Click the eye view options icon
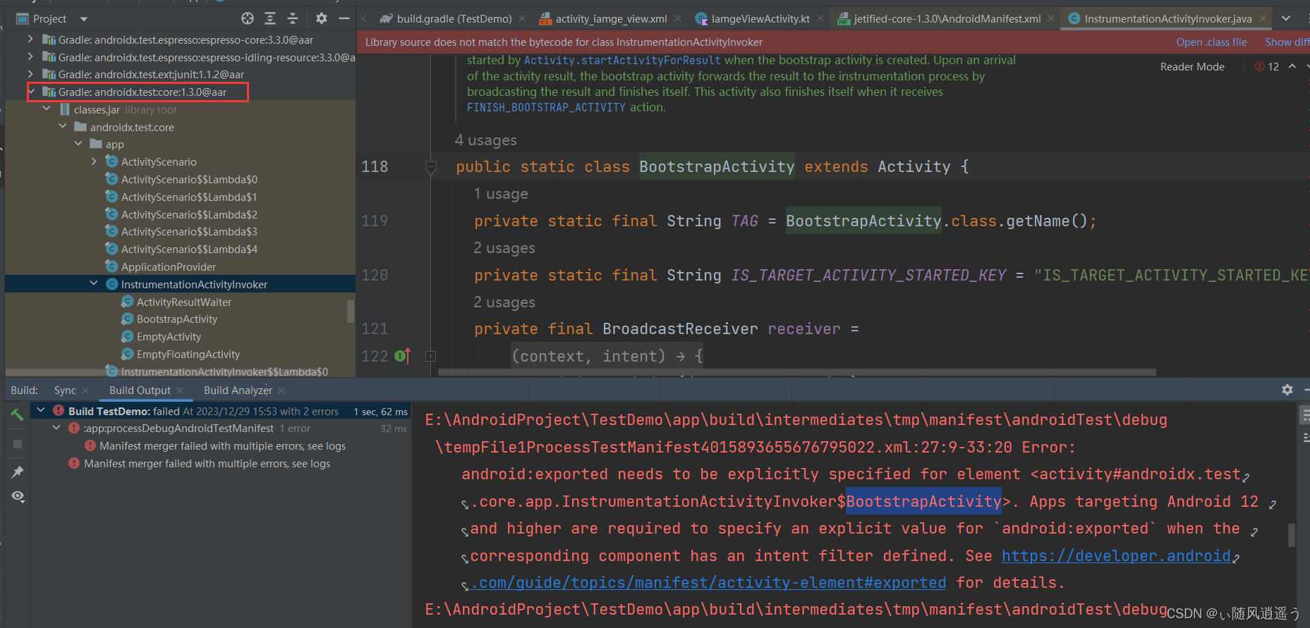The image size is (1310, 628). 18,496
